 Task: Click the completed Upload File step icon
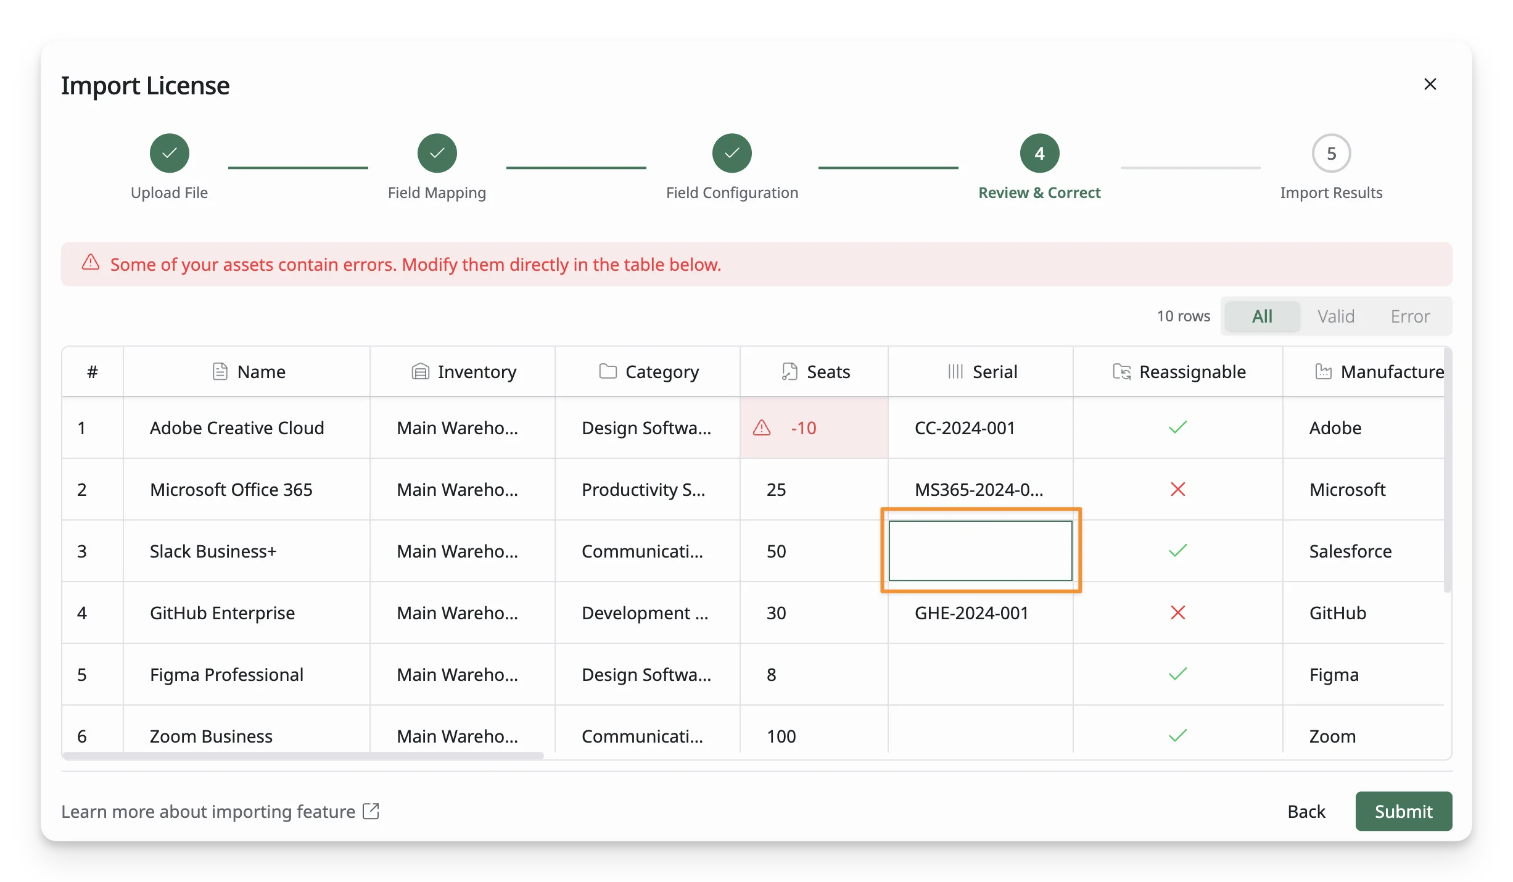[x=169, y=153]
